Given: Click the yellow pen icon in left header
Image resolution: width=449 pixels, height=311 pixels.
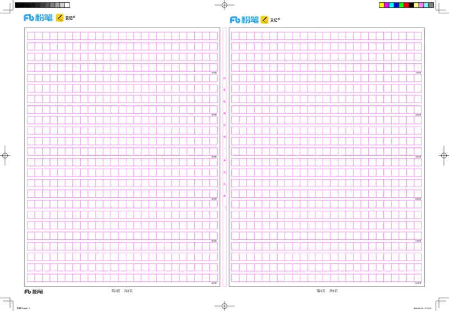Looking at the screenshot, I should [x=60, y=18].
